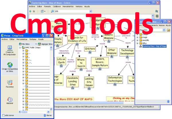Open Herramientas menu in Vistas window
This screenshot has width=172, height=119.
[x=22, y=39]
